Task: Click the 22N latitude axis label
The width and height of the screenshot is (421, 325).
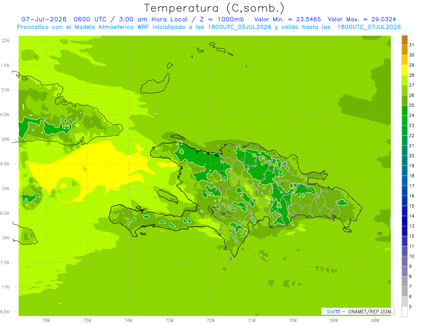Action: 6,40
